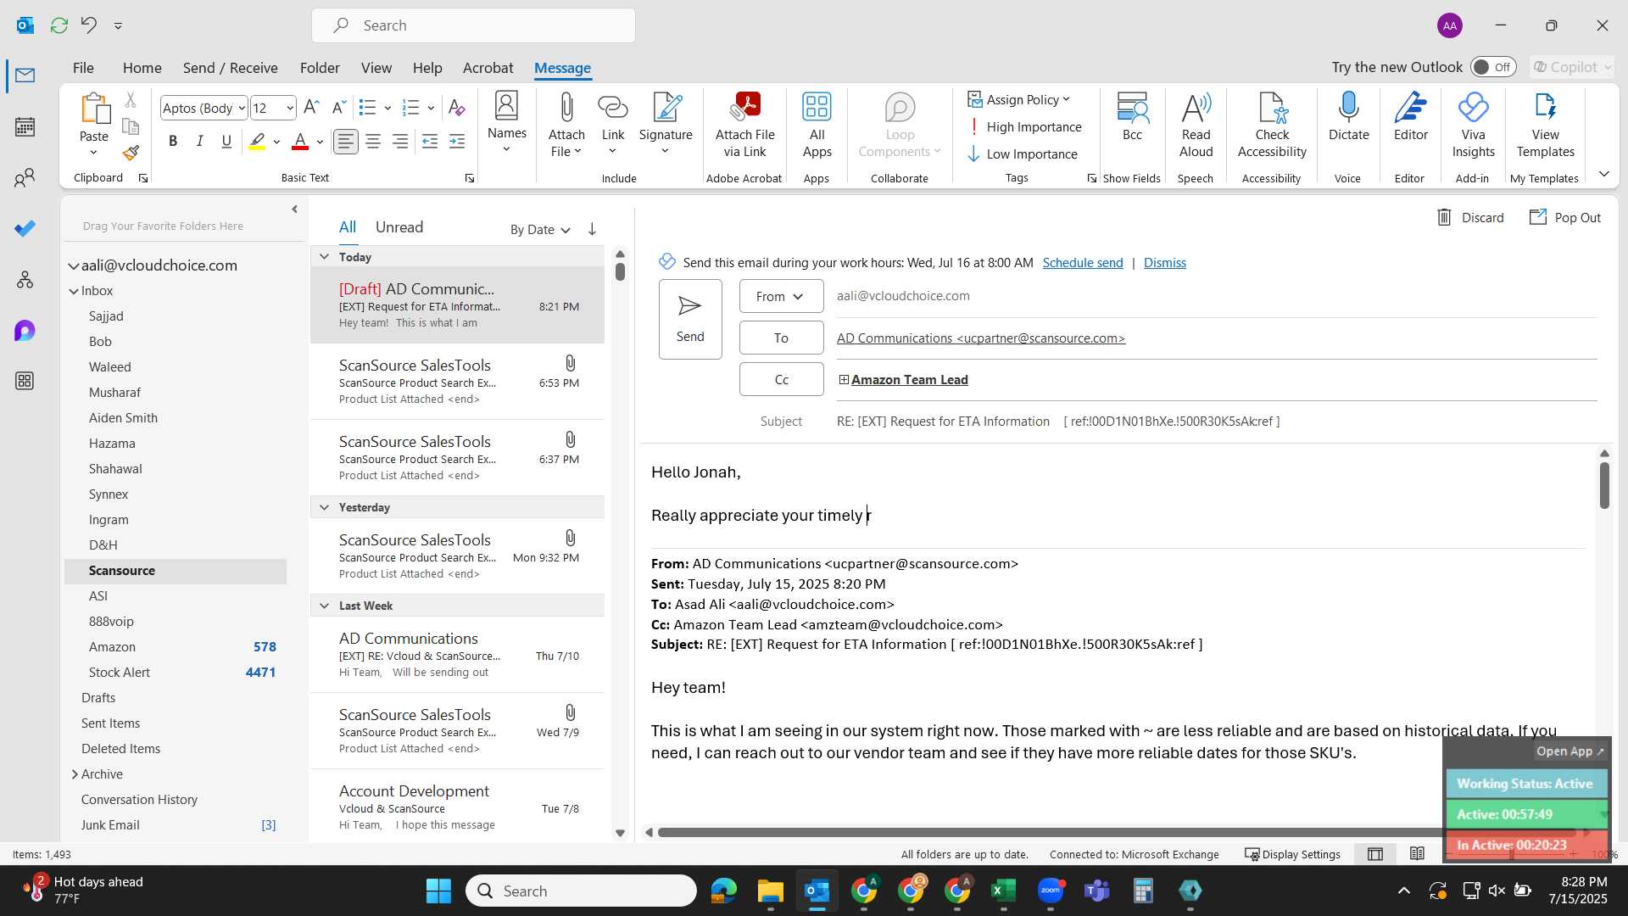Run Check Accessibility icon
Image resolution: width=1628 pixels, height=916 pixels.
click(1272, 125)
